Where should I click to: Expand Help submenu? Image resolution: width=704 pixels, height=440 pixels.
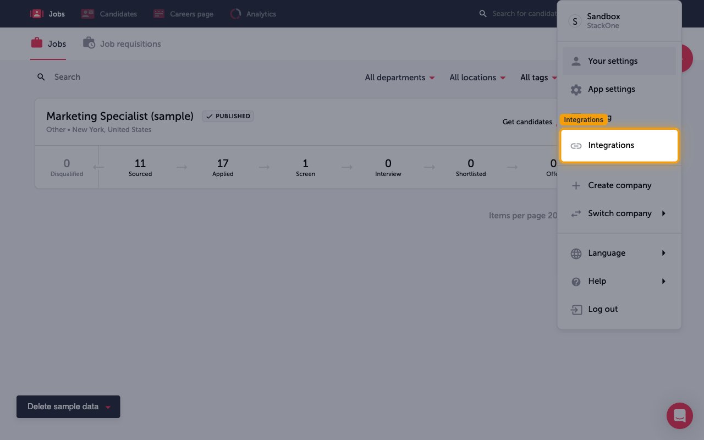tap(619, 281)
